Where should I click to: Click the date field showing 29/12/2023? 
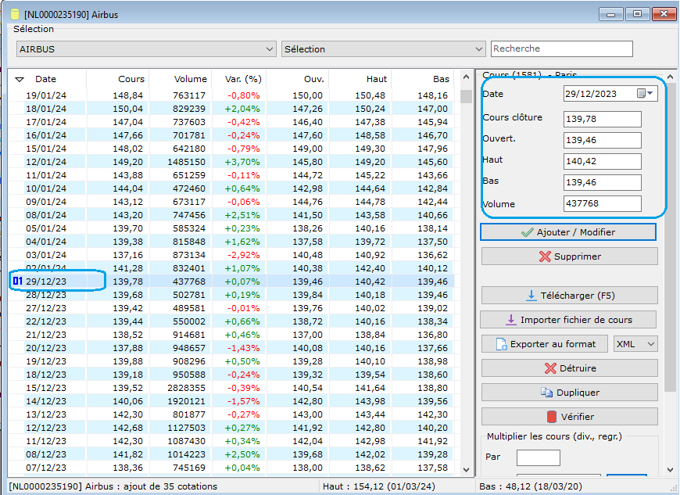pyautogui.click(x=610, y=94)
